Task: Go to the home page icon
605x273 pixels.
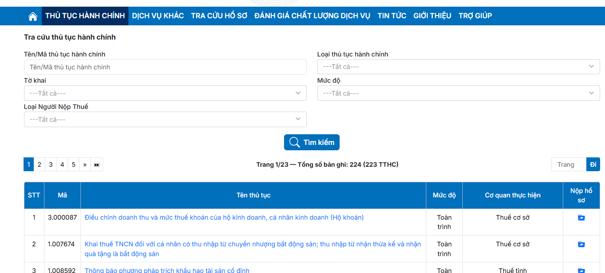Action: 32,16
